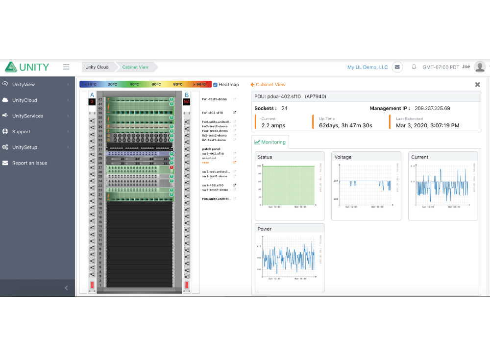Click red alert status icon on unit 27

coord(171,167)
